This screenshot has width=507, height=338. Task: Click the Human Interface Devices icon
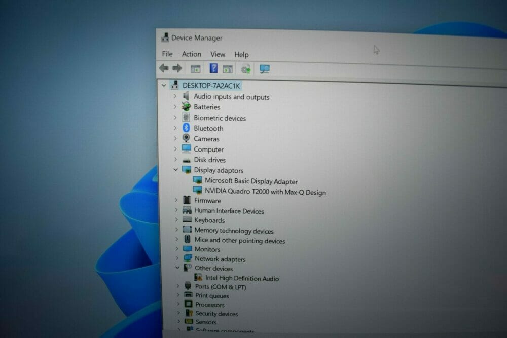point(187,210)
